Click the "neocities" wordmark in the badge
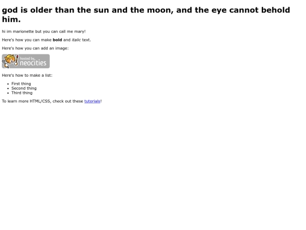Image resolution: width=306 pixels, height=230 pixels. tap(33, 63)
